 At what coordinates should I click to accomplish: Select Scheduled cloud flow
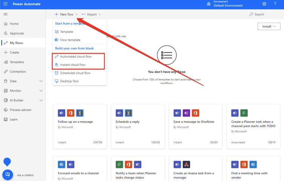click(x=80, y=73)
